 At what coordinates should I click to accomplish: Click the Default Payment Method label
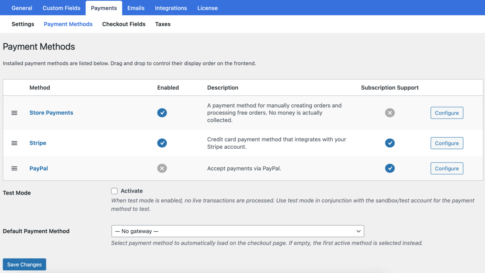click(x=36, y=231)
